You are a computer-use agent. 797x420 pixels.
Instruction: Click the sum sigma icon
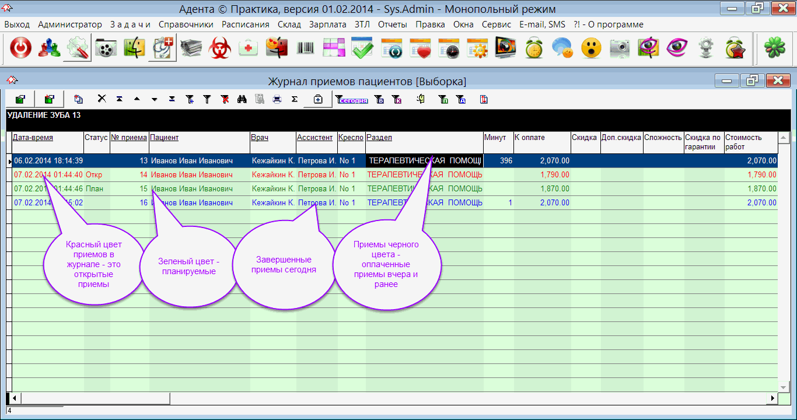point(295,99)
